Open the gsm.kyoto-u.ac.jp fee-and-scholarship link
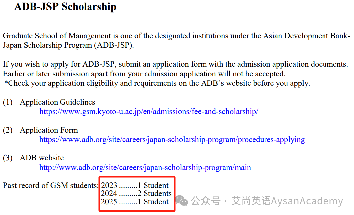The image size is (354, 215). coord(149,111)
